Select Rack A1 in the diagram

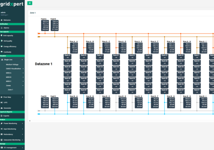[x=67, y=57]
